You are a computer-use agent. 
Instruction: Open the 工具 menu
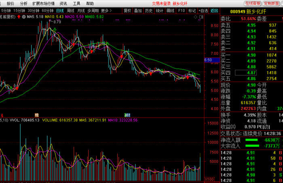tap(76, 3)
